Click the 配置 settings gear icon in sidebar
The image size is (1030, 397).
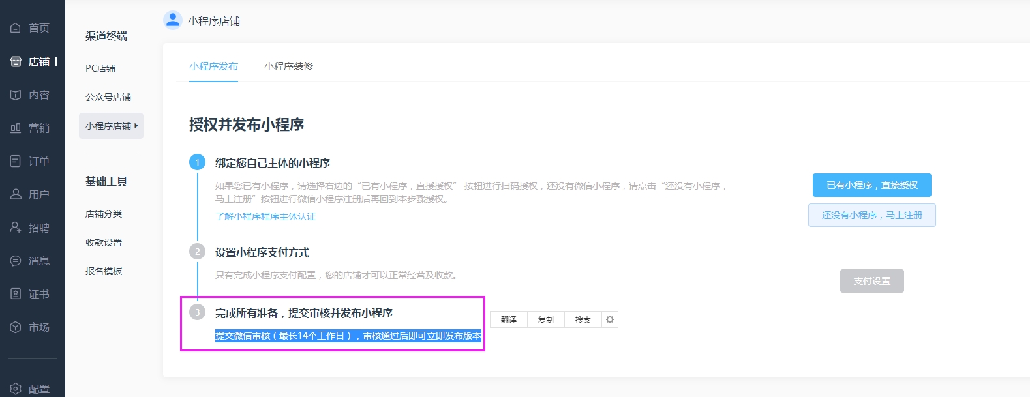coord(16,389)
